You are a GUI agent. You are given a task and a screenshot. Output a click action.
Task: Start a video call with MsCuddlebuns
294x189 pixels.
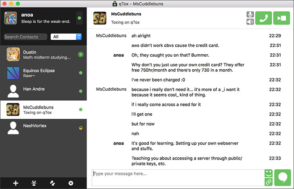tap(281, 18)
